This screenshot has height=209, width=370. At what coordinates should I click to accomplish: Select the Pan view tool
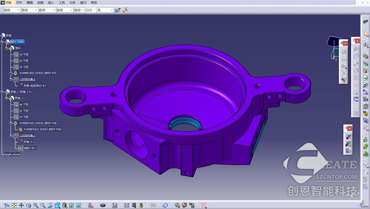21,205
